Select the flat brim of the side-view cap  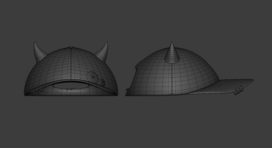coord(221,86)
